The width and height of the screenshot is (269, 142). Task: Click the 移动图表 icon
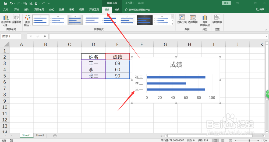[x=217, y=19]
